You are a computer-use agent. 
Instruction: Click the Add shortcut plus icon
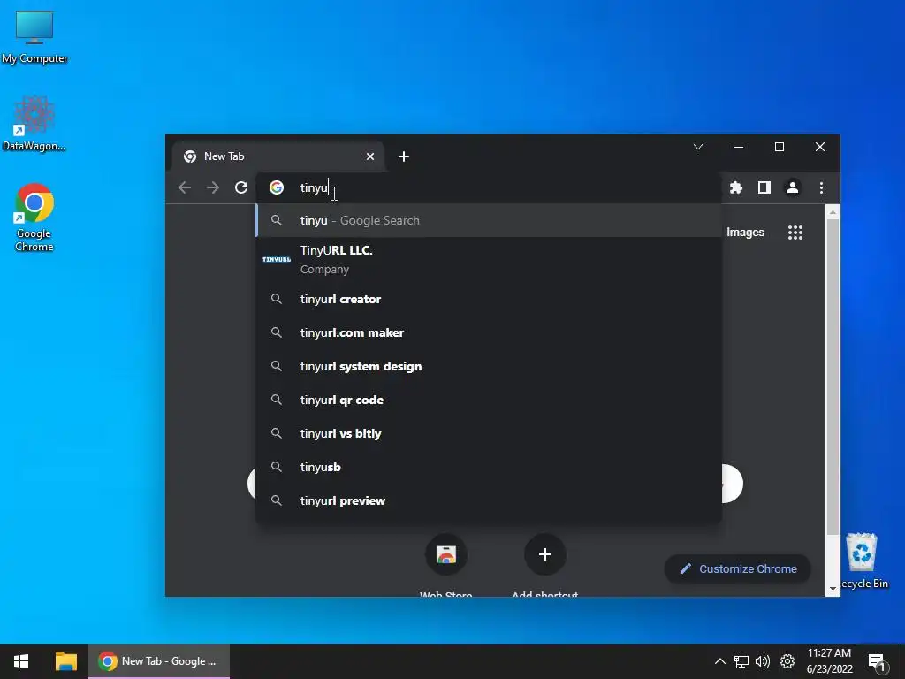pyautogui.click(x=544, y=554)
